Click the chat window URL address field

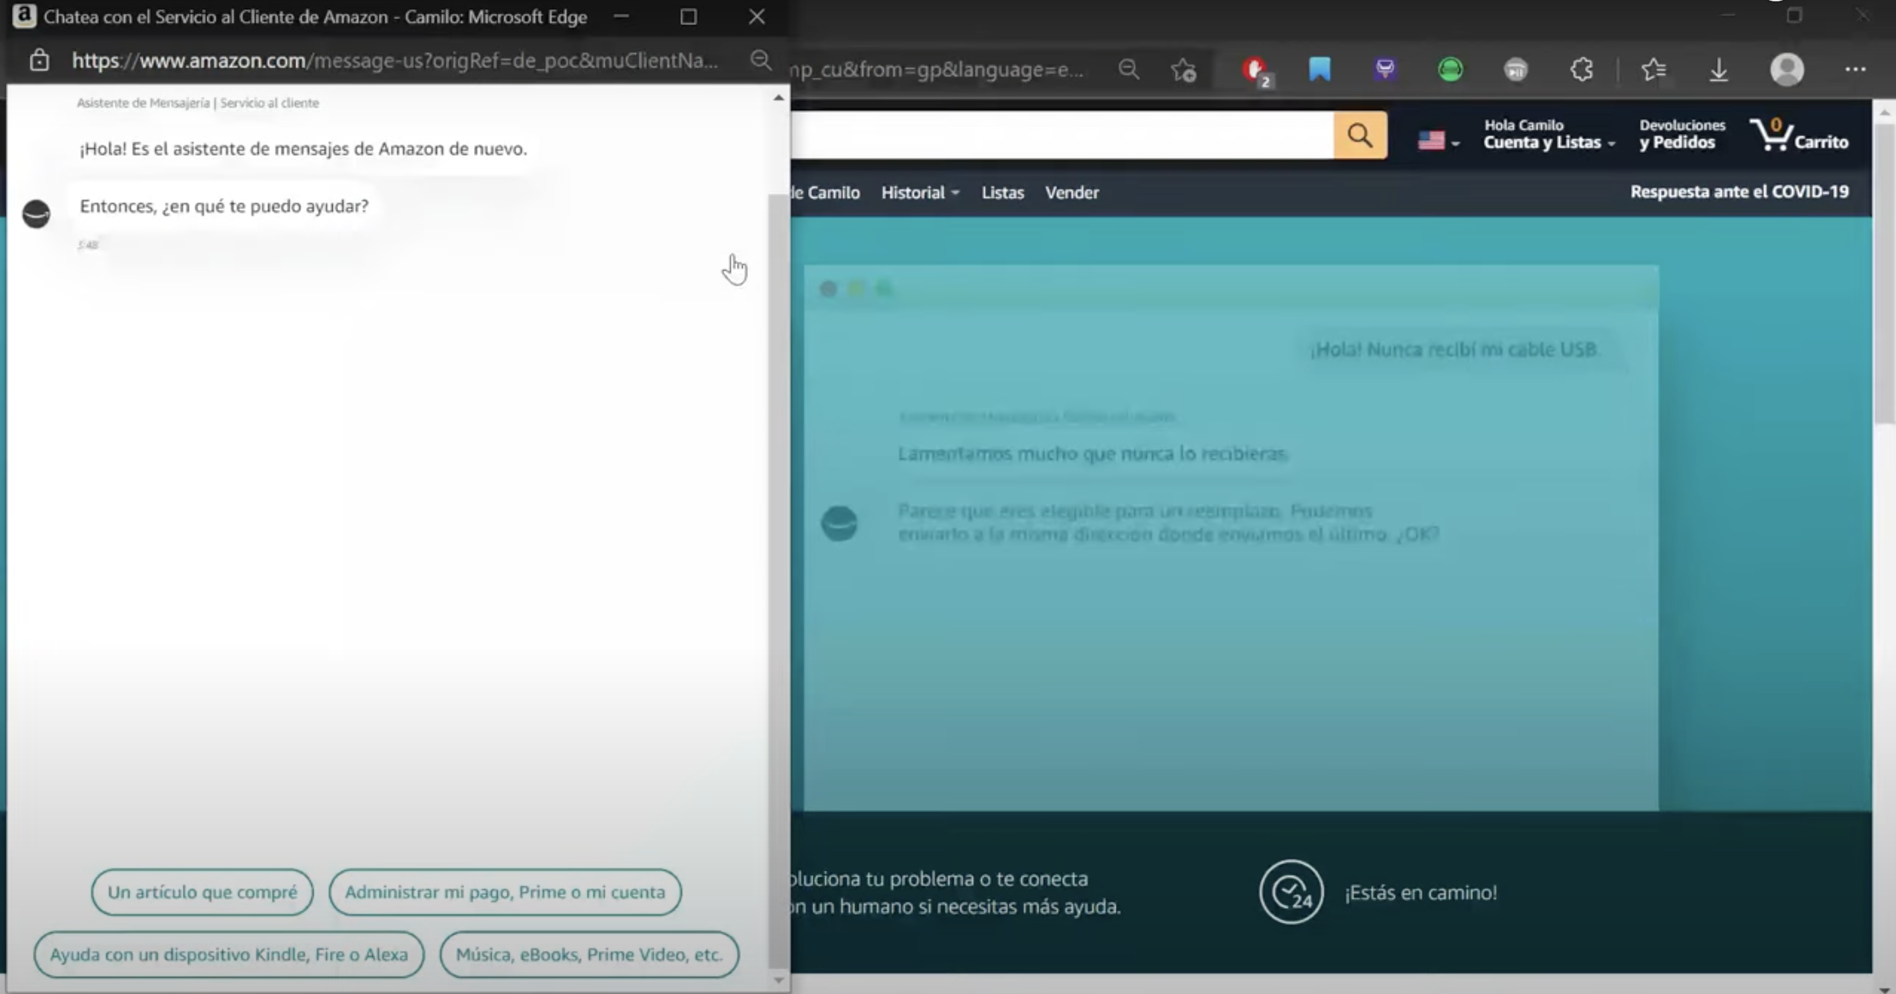(x=395, y=60)
